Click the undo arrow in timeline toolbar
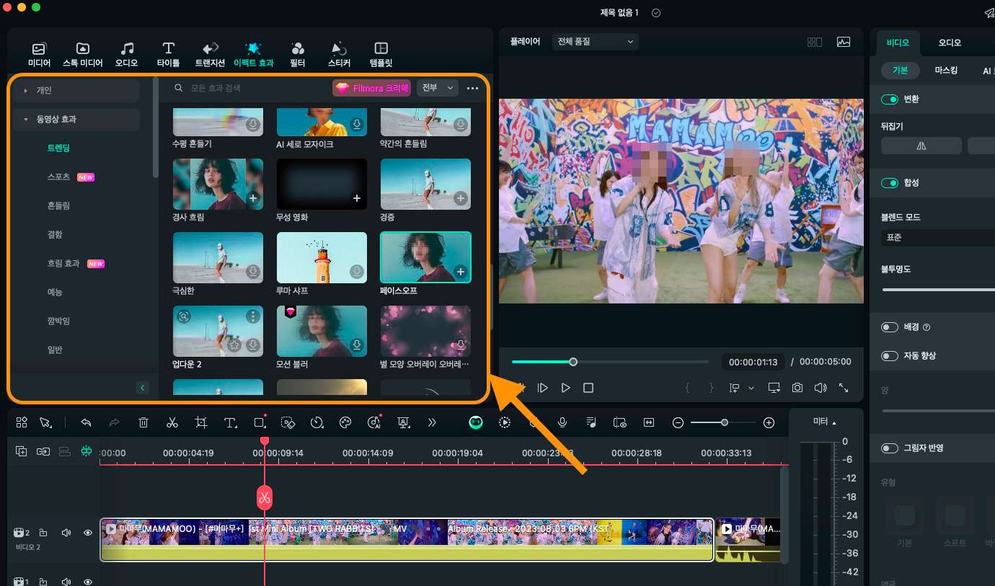The width and height of the screenshot is (995, 586). [86, 422]
